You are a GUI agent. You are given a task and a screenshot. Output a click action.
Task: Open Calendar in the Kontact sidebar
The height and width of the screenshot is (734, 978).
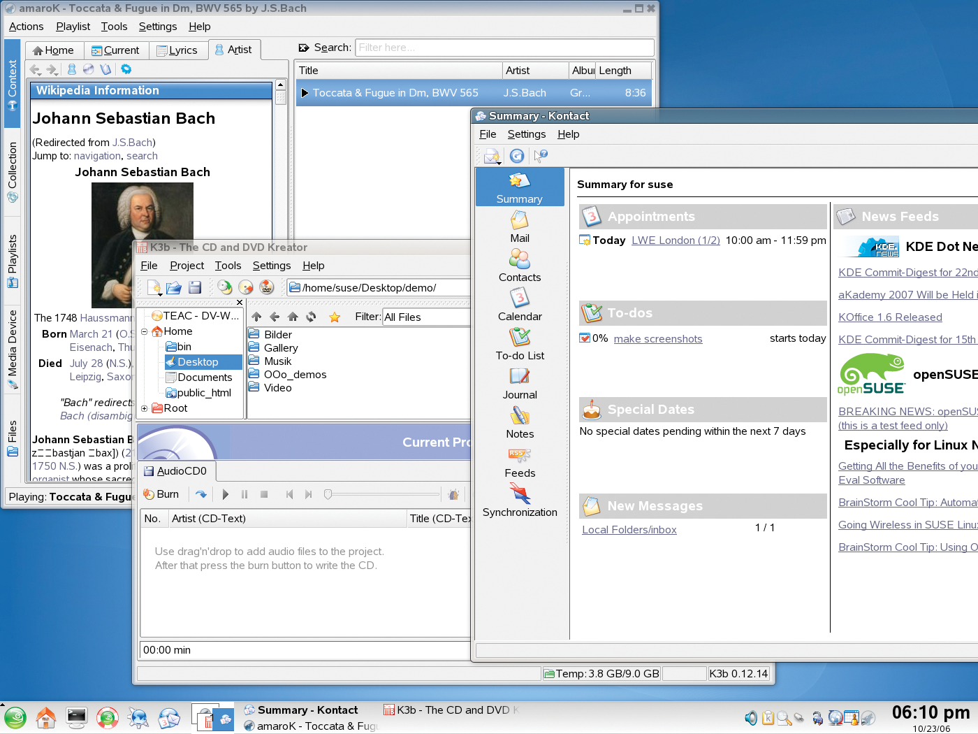(520, 305)
